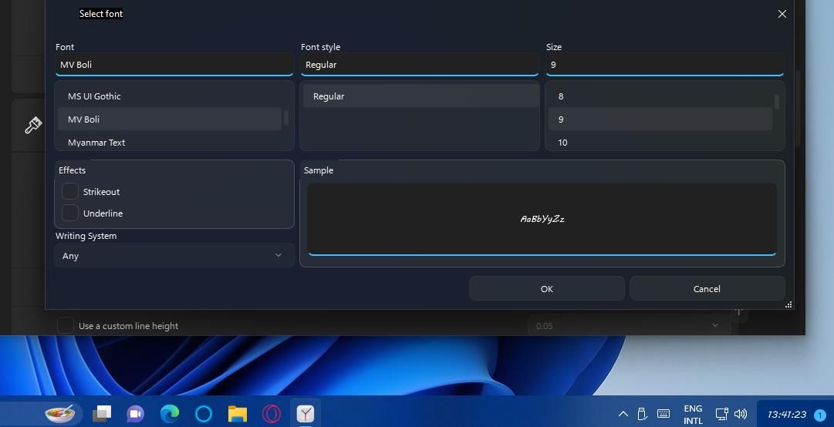This screenshot has width=834, height=427.
Task: Click the speaker volume icon in system tray
Action: (x=741, y=414)
